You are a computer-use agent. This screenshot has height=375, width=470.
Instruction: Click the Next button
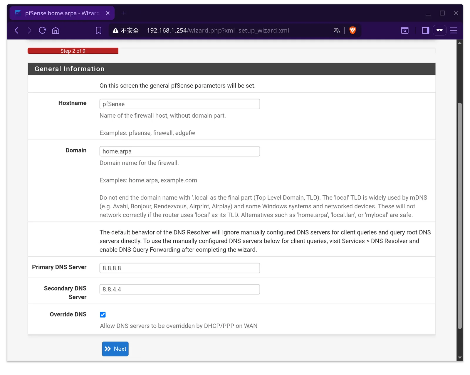pos(115,349)
